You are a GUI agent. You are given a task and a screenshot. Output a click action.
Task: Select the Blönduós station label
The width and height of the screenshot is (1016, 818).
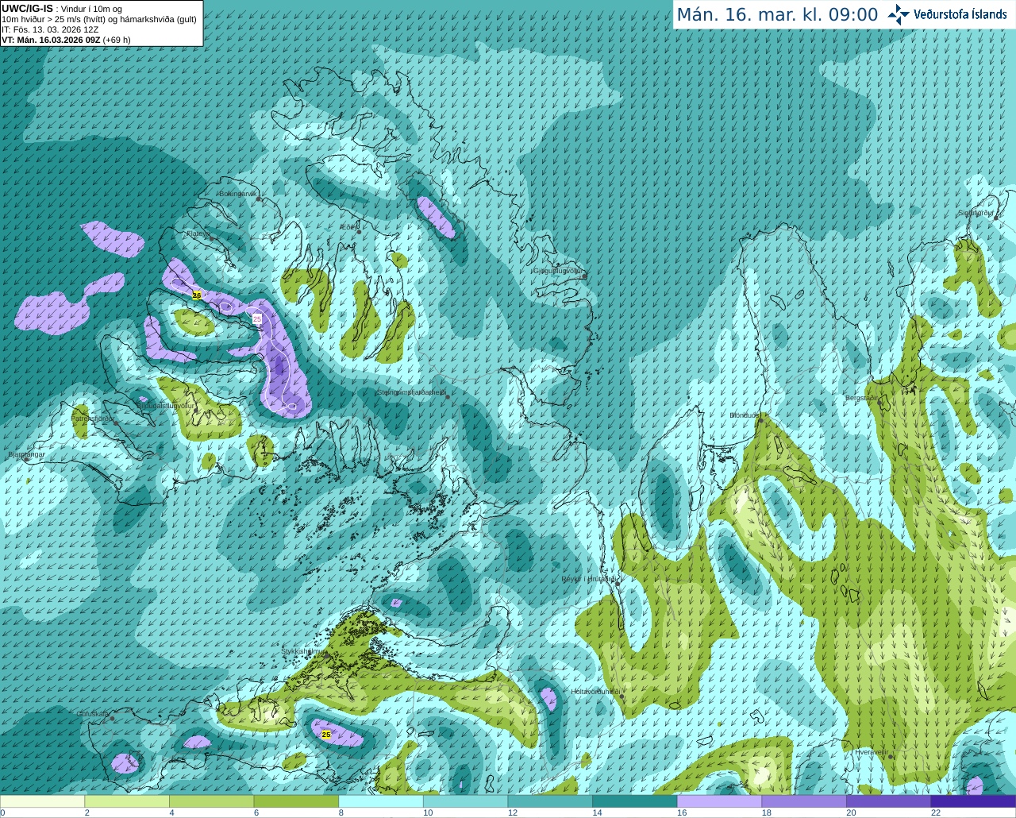745,415
